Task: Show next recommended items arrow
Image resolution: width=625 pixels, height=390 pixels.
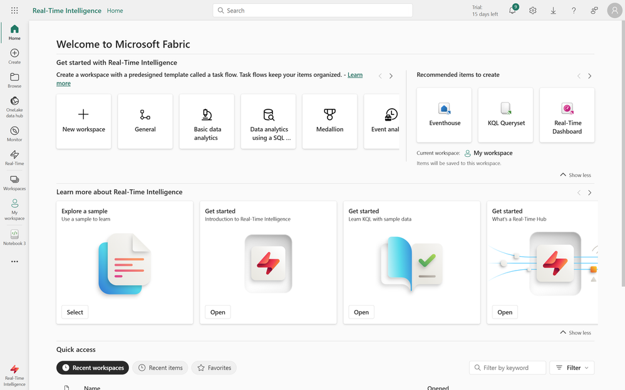Action: point(589,76)
